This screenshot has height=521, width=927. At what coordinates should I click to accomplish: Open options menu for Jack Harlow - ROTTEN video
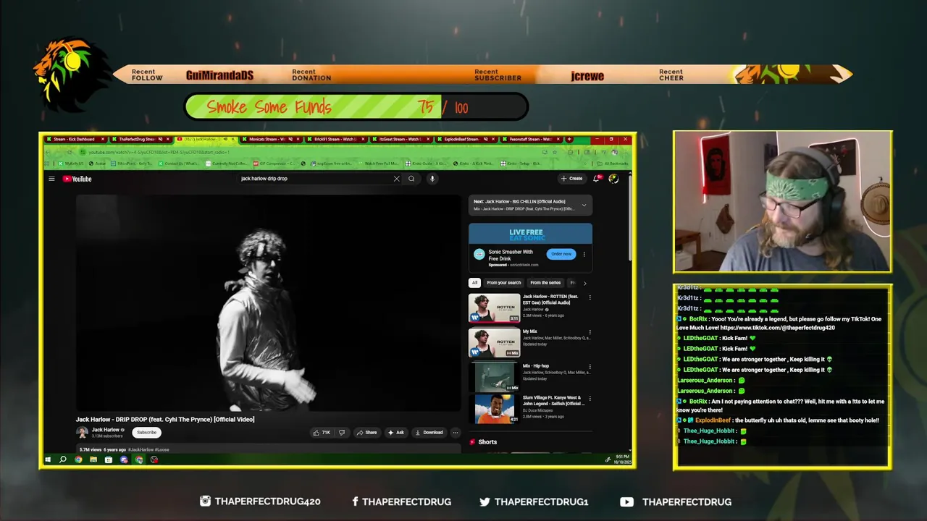(590, 297)
